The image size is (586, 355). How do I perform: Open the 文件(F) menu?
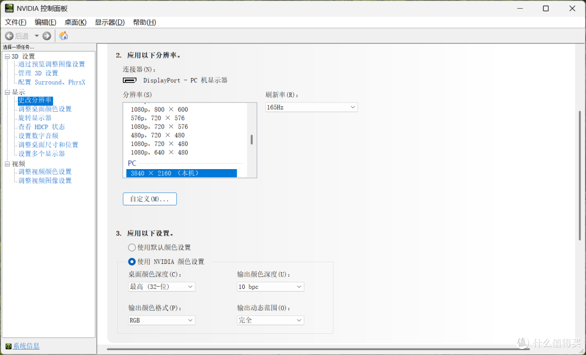click(x=15, y=22)
